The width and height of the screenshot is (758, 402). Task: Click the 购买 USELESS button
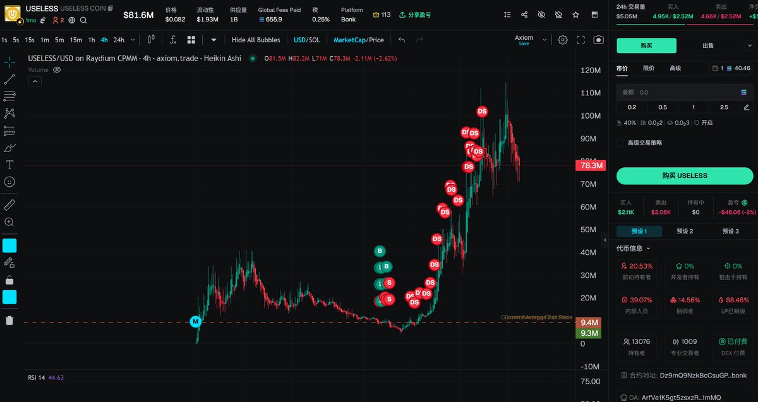[x=685, y=175]
